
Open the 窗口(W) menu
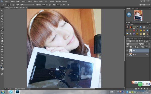pos(58,2)
